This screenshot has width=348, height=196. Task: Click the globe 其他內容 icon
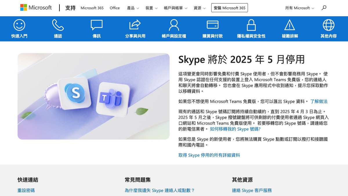(x=329, y=25)
